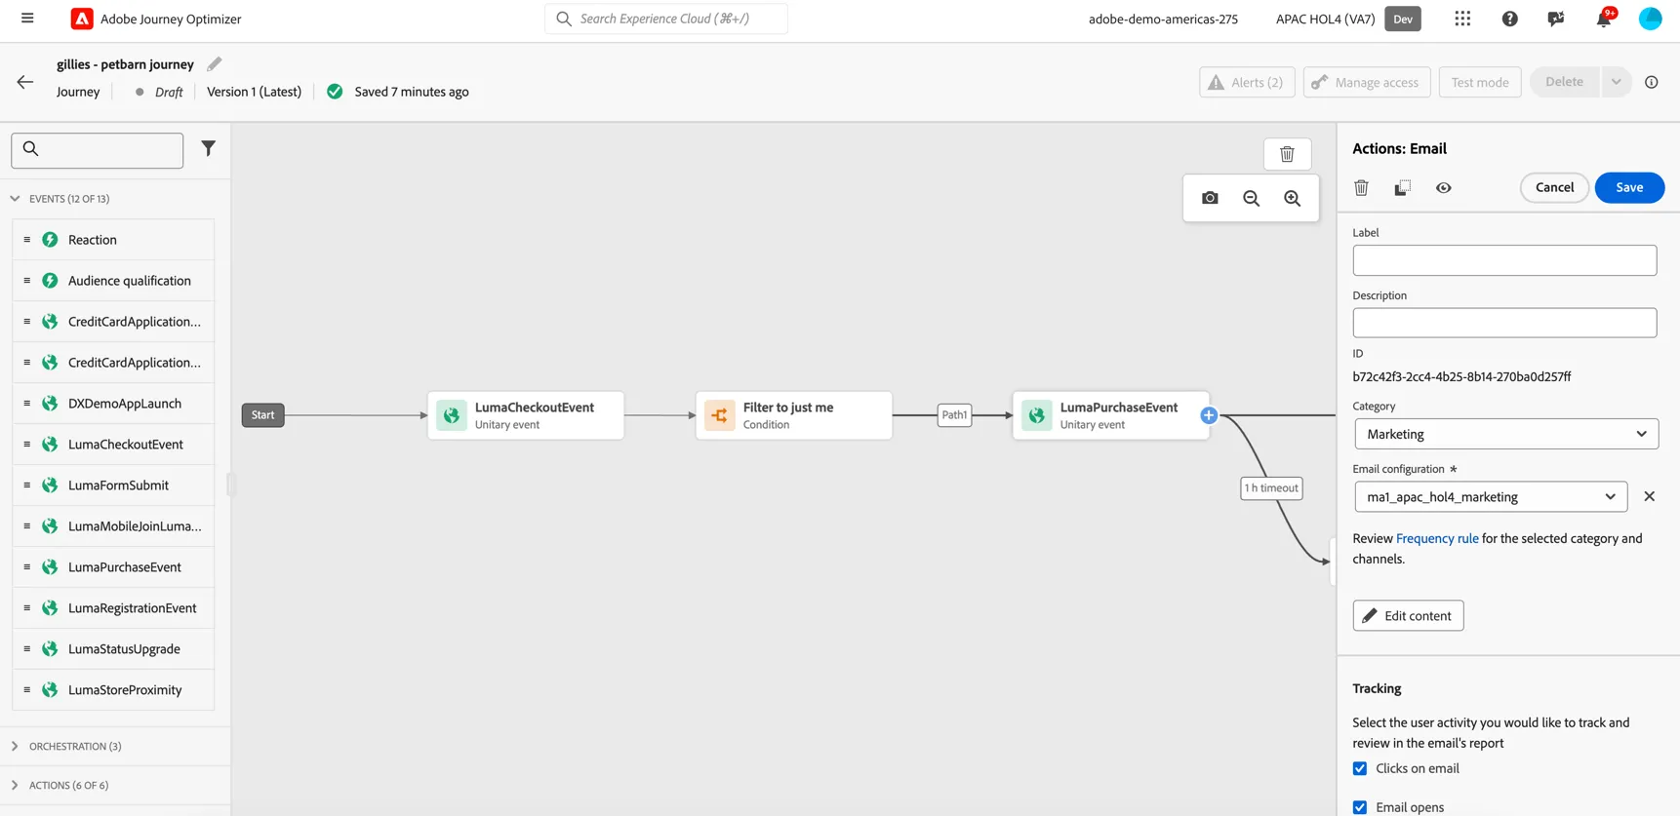Zoom out of the canvas
The width and height of the screenshot is (1680, 816).
1251,198
